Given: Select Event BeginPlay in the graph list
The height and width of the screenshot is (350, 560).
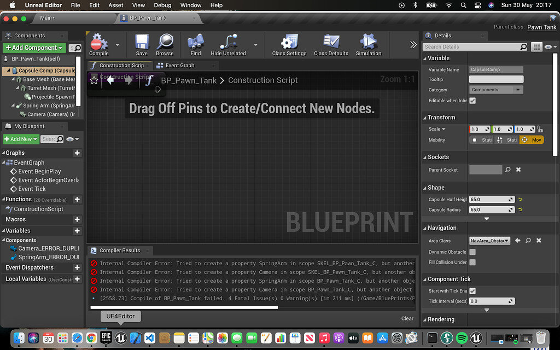Looking at the screenshot, I should click(x=39, y=172).
